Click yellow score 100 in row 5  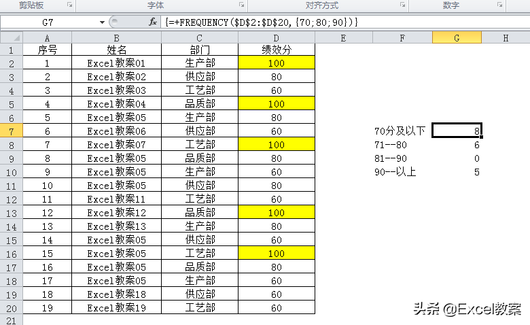277,103
